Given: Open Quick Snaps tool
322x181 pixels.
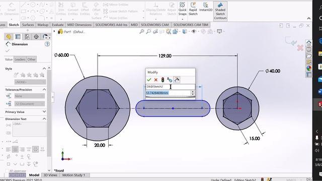Looking at the screenshot, I should tap(182, 9).
